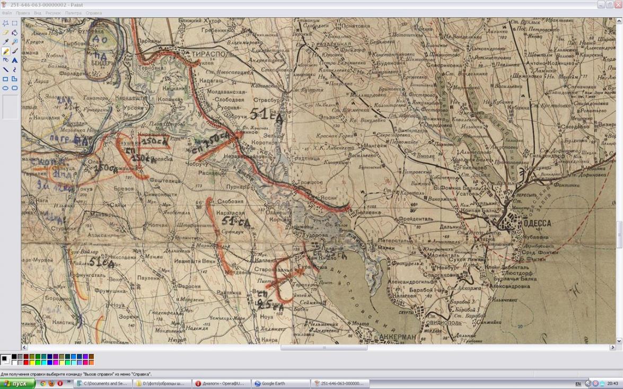623x389 pixels.
Task: Select the Polygon tool
Action: point(15,78)
